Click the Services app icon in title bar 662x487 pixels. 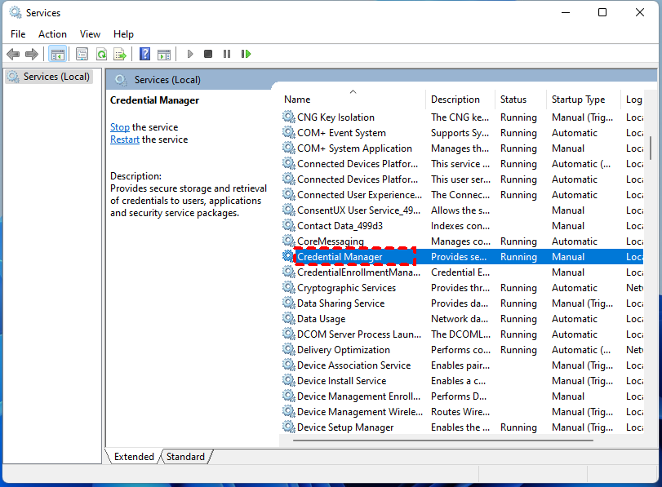pyautogui.click(x=16, y=13)
